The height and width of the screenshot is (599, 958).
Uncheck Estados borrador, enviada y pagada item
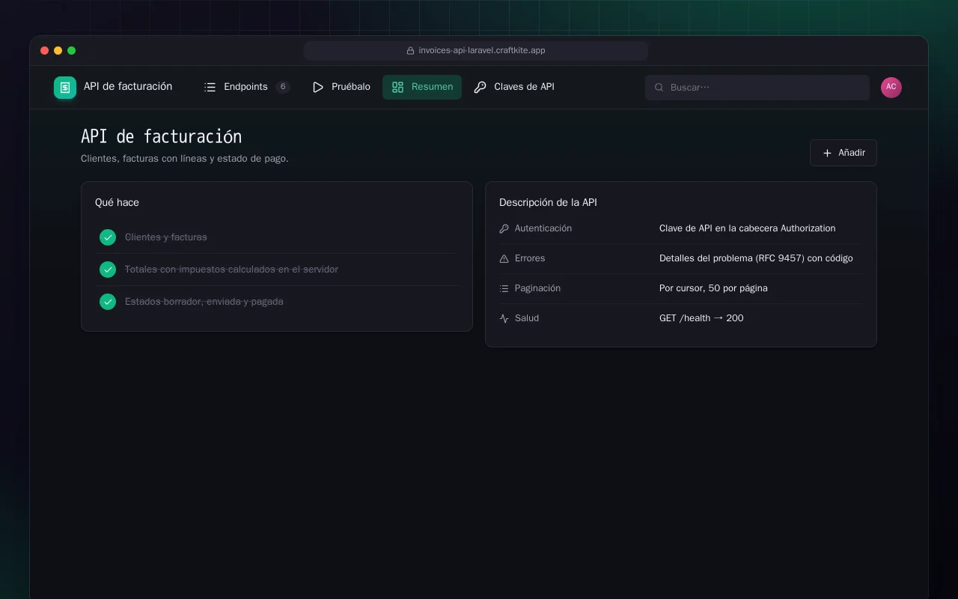click(108, 302)
